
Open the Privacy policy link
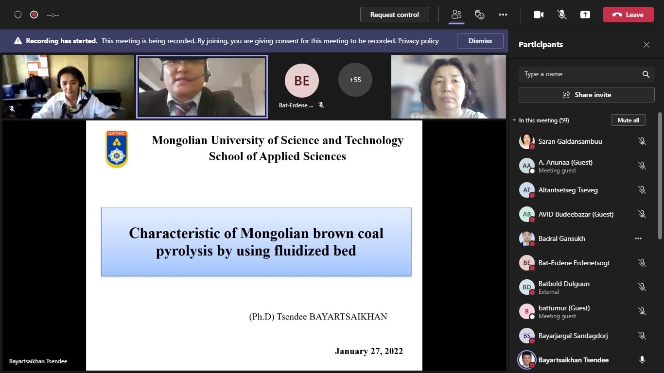pyautogui.click(x=419, y=41)
